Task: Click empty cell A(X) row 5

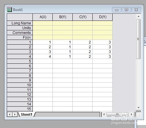Action: (43, 61)
